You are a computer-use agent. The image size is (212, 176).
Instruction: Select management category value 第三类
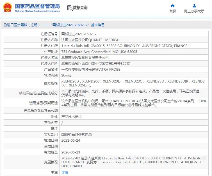66,75
